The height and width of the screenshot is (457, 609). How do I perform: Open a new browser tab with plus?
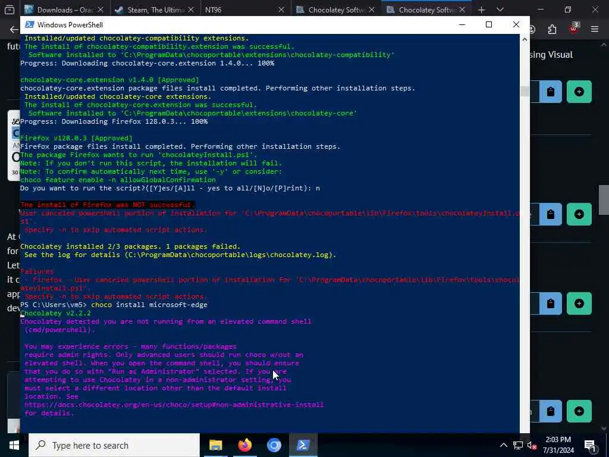tap(482, 10)
